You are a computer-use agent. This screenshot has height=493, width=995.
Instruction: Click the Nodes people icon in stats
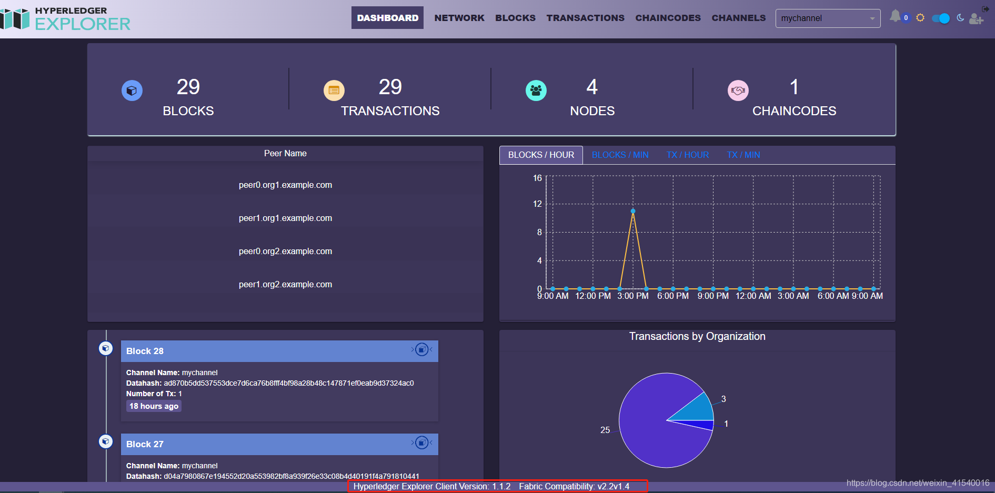coord(536,90)
